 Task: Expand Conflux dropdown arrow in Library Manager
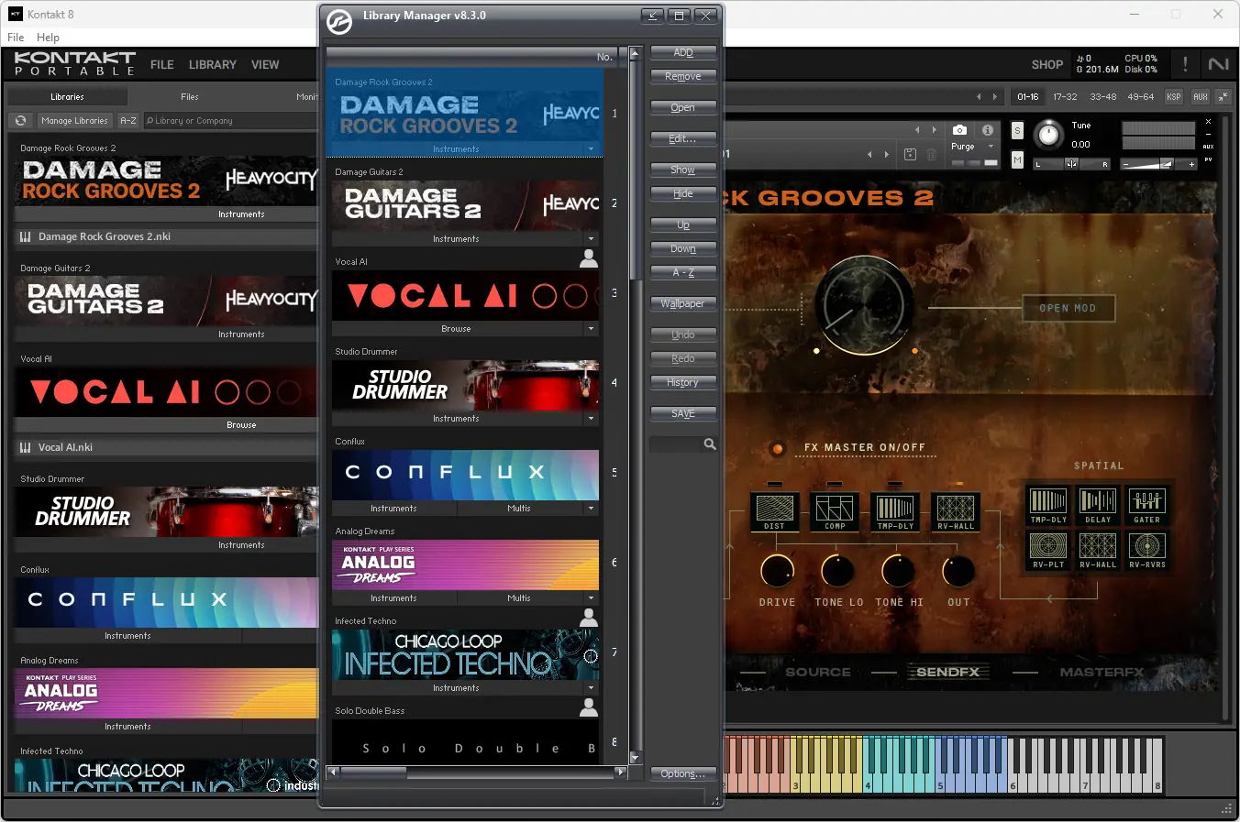coord(591,508)
